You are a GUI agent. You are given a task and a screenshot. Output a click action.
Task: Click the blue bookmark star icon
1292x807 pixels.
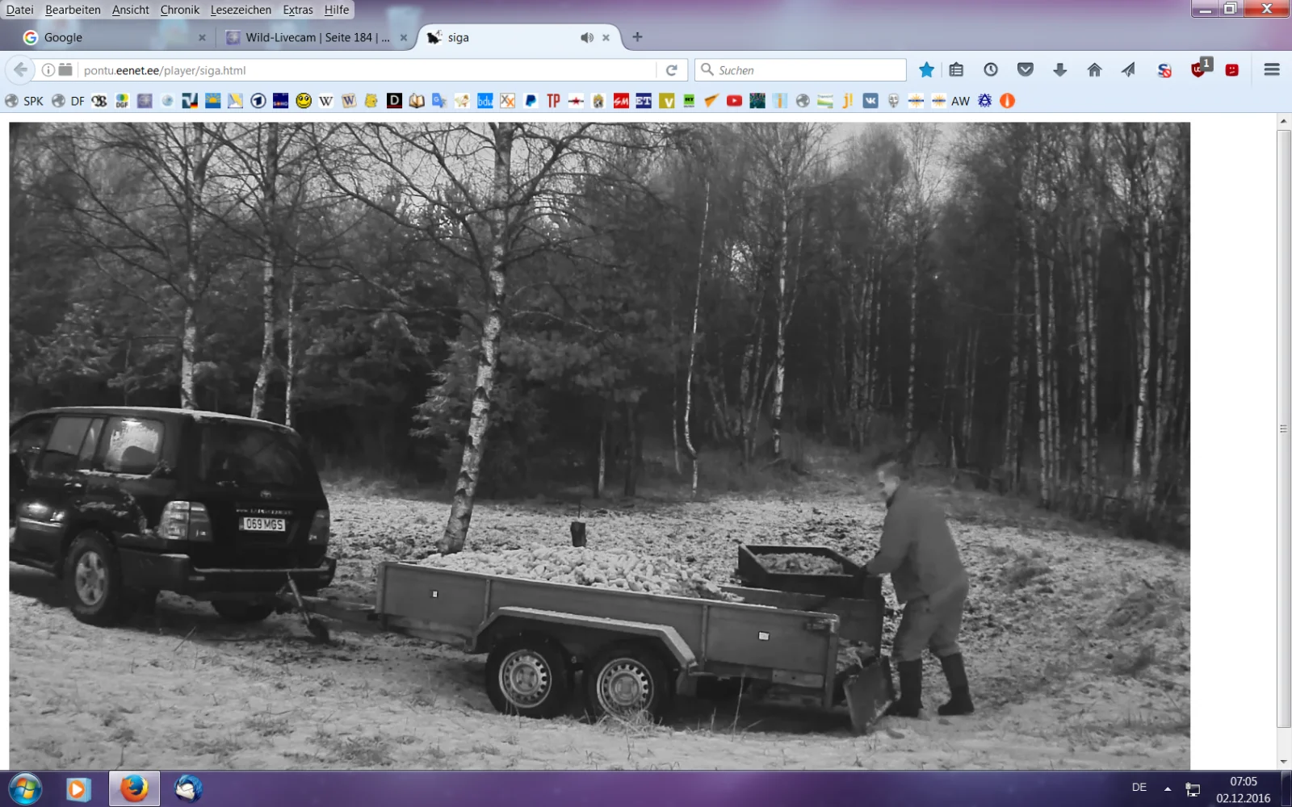[x=926, y=70]
